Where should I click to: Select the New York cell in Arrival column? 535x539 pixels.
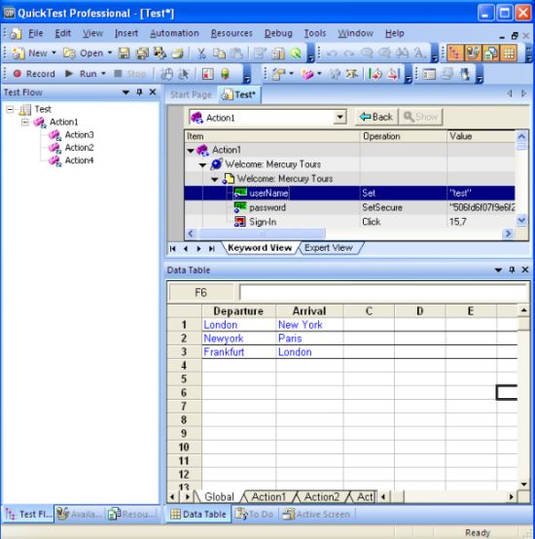309,325
